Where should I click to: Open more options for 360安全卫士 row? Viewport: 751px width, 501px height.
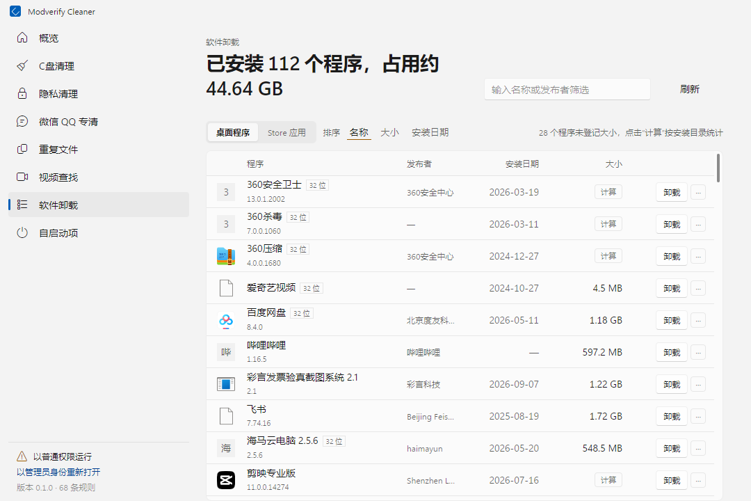[698, 192]
